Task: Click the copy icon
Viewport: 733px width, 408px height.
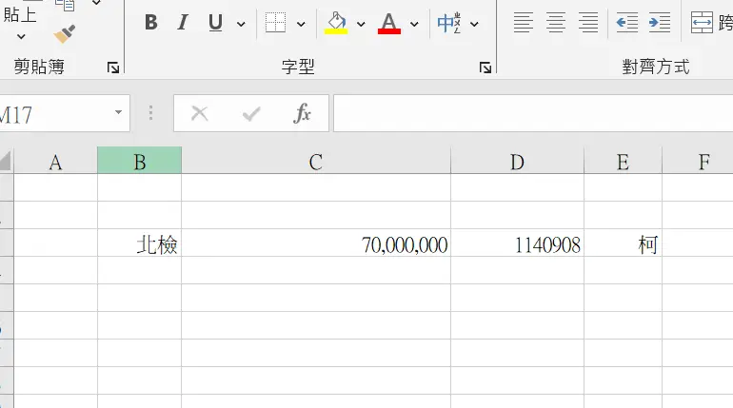Action: click(65, 5)
